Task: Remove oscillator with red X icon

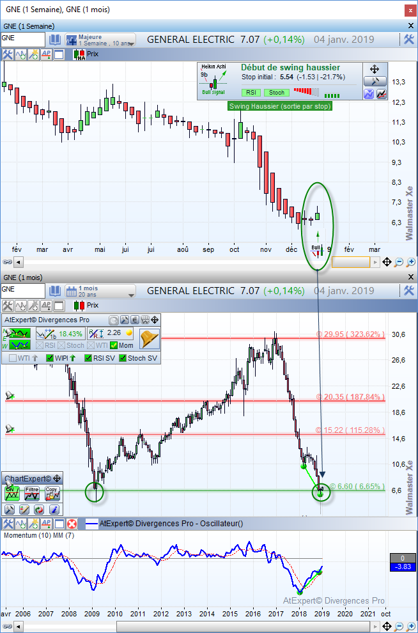Action: [72, 524]
